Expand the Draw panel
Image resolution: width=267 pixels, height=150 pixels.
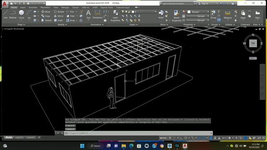coord(21,25)
